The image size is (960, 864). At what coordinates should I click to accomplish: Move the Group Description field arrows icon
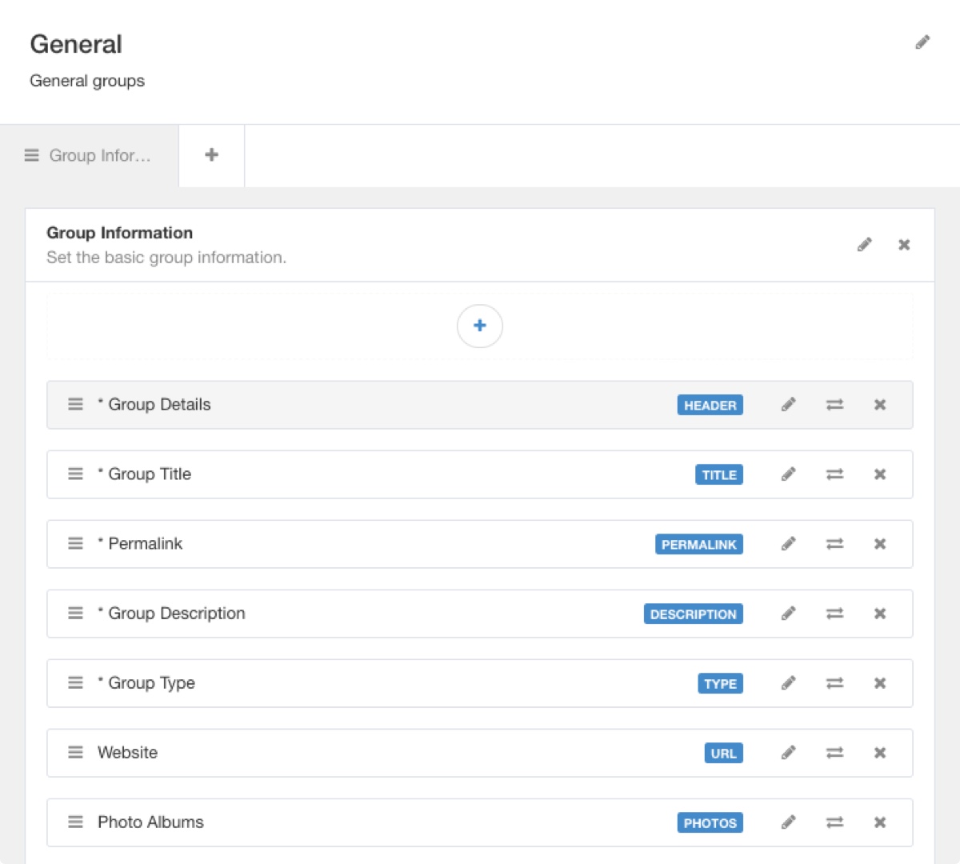point(834,614)
